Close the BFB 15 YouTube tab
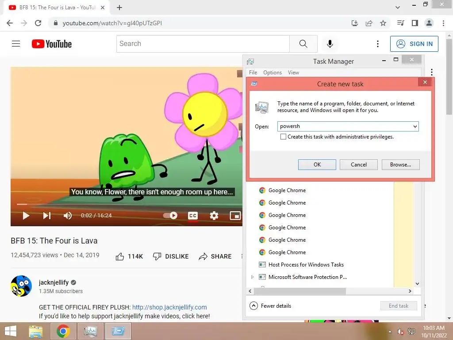Screen dimensions: 453x340 point(103,8)
